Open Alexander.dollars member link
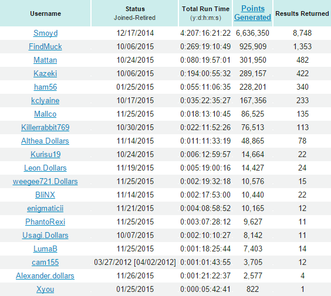 click(45, 276)
